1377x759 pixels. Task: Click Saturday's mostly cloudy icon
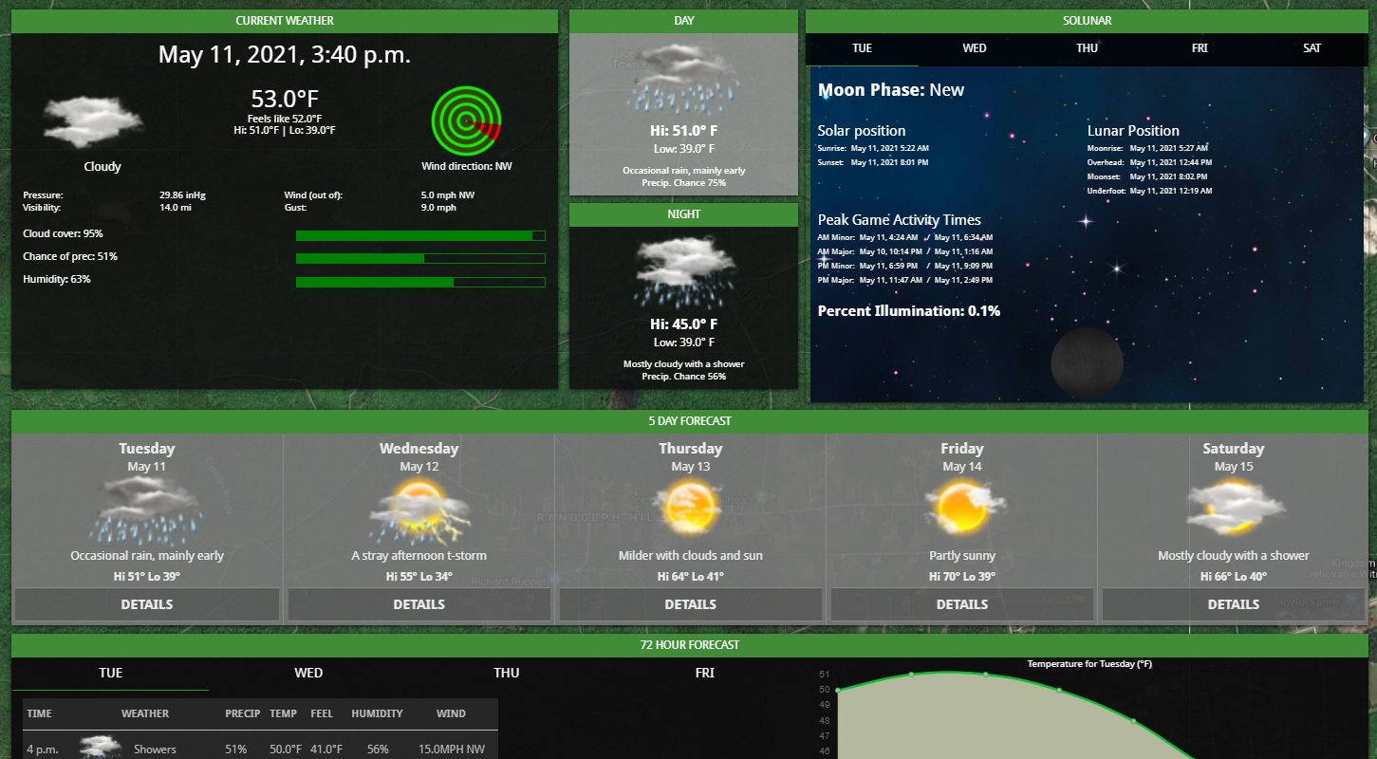(1233, 508)
